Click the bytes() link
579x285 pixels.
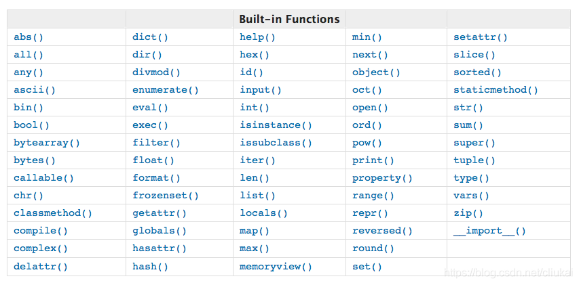click(35, 160)
